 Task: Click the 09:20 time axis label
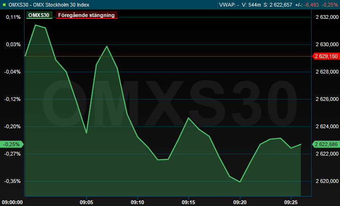tap(240, 202)
